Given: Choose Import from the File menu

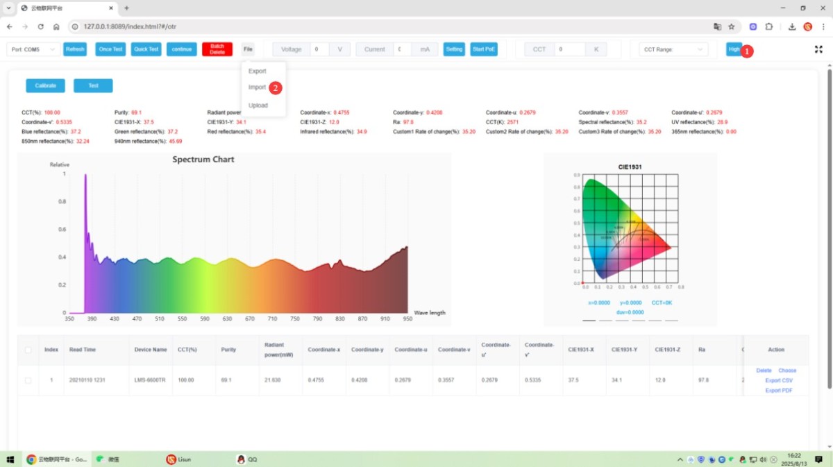Looking at the screenshot, I should tap(258, 87).
